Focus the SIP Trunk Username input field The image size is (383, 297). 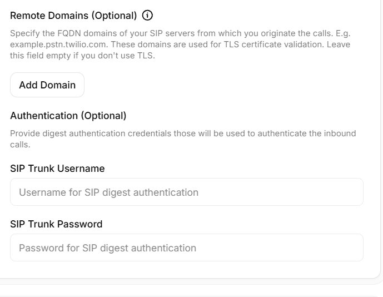click(187, 192)
